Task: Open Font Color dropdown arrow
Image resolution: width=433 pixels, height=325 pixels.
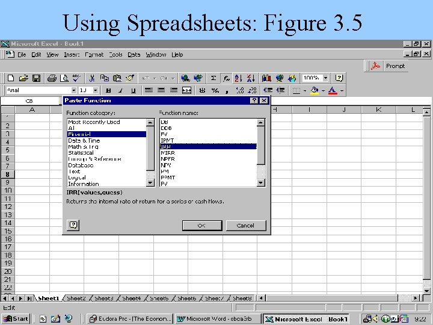Action: point(342,91)
